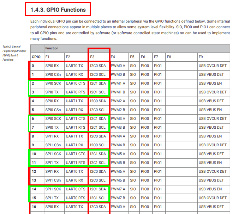
Task: Select 'UART0 RTS' in GPIO 15 row
Action: 76,198
